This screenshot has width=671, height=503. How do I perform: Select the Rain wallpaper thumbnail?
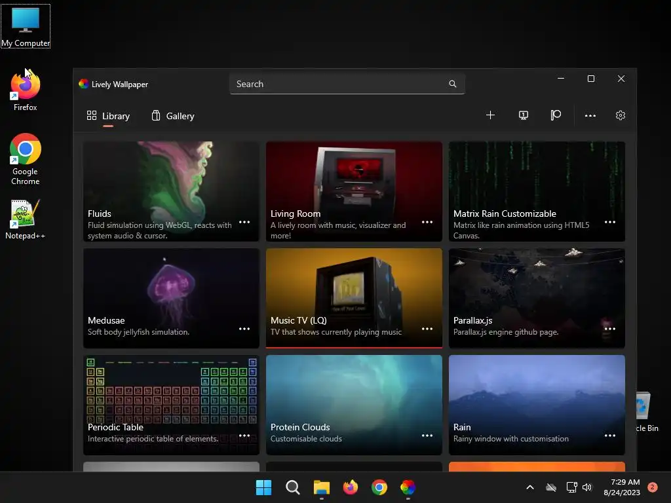(537, 405)
